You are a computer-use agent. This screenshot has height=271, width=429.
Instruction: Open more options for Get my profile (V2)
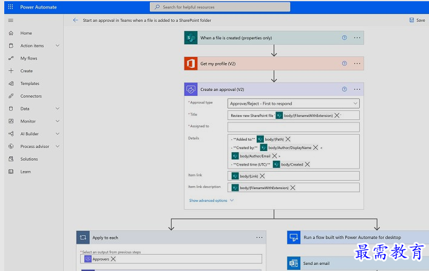357,64
